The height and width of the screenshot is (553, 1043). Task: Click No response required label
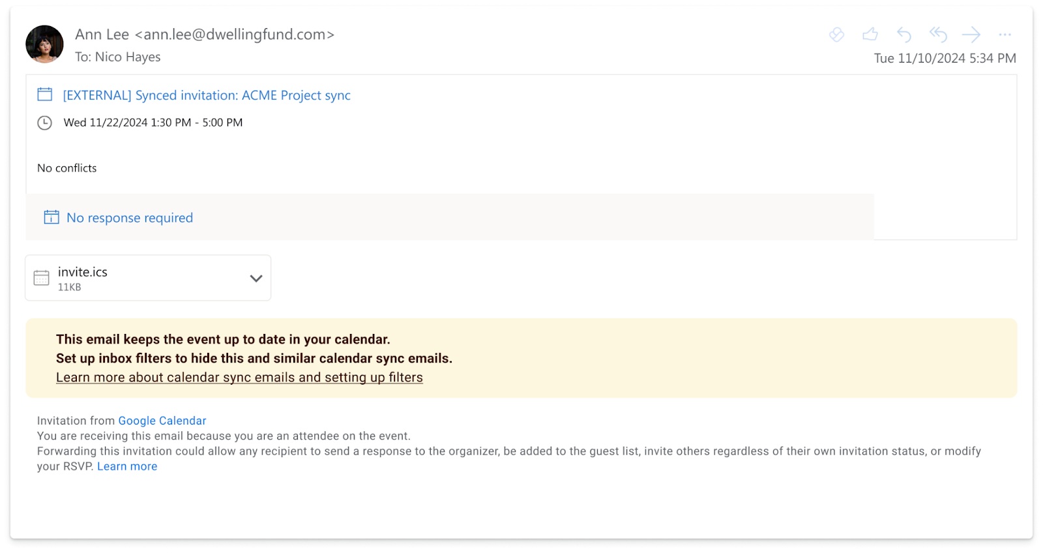click(x=130, y=218)
